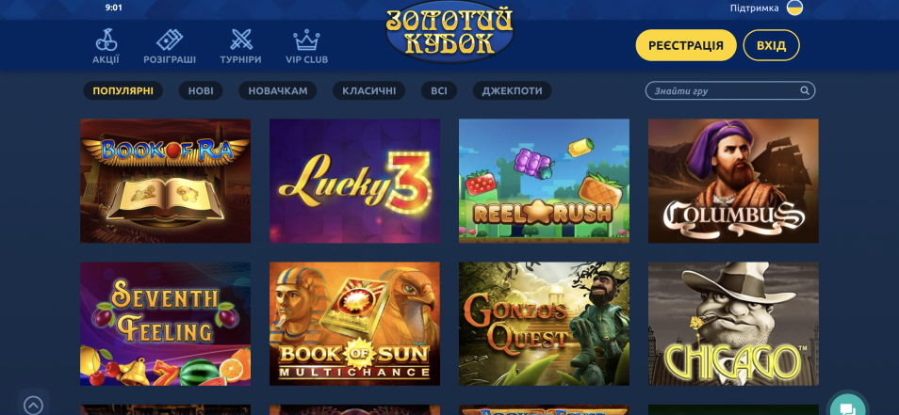Click the Золотий Кубок logo
The height and width of the screenshot is (415, 899).
(x=449, y=33)
